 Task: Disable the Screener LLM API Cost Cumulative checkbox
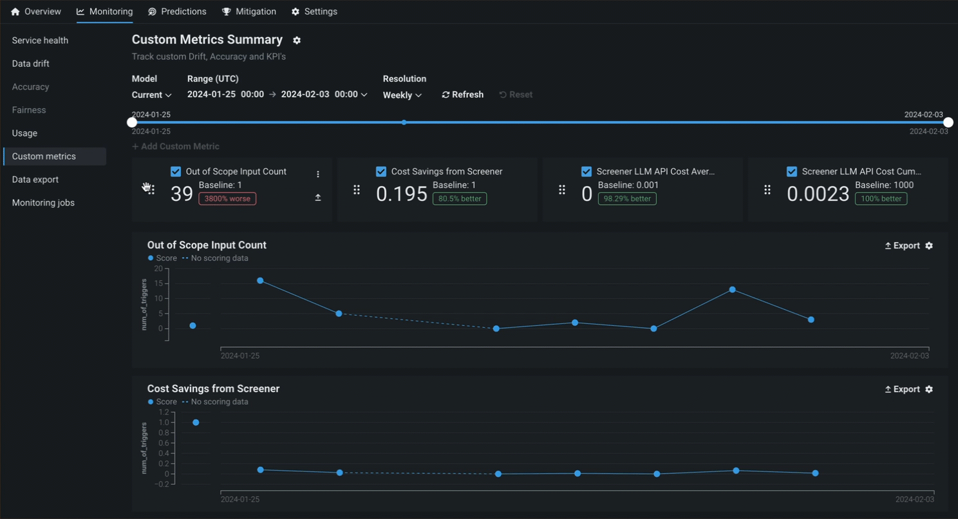tap(792, 172)
